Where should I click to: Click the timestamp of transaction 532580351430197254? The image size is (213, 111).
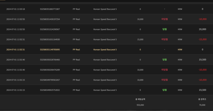click(x=16, y=19)
